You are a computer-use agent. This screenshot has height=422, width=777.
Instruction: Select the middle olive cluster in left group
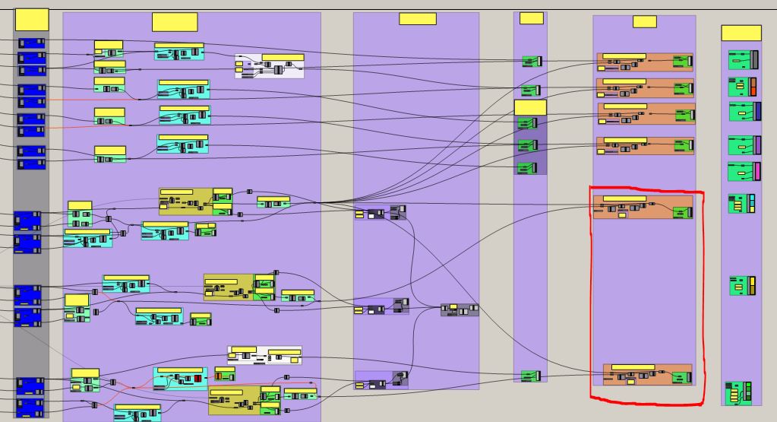238,287
